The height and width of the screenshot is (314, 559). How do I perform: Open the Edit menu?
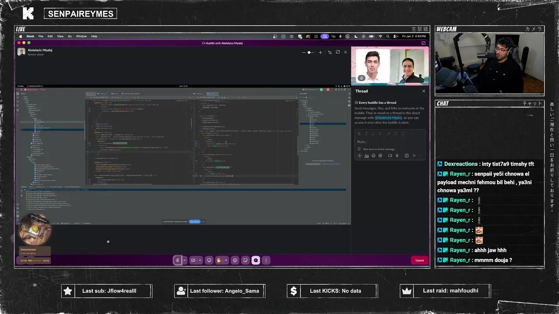(x=50, y=36)
